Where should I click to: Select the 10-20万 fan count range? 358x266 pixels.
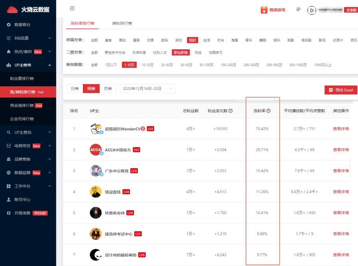click(148, 65)
